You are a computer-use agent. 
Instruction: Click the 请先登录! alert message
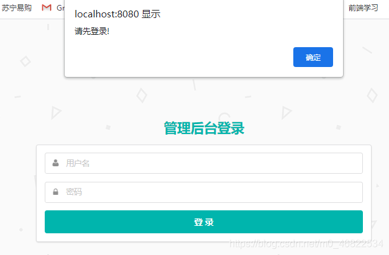tap(92, 31)
